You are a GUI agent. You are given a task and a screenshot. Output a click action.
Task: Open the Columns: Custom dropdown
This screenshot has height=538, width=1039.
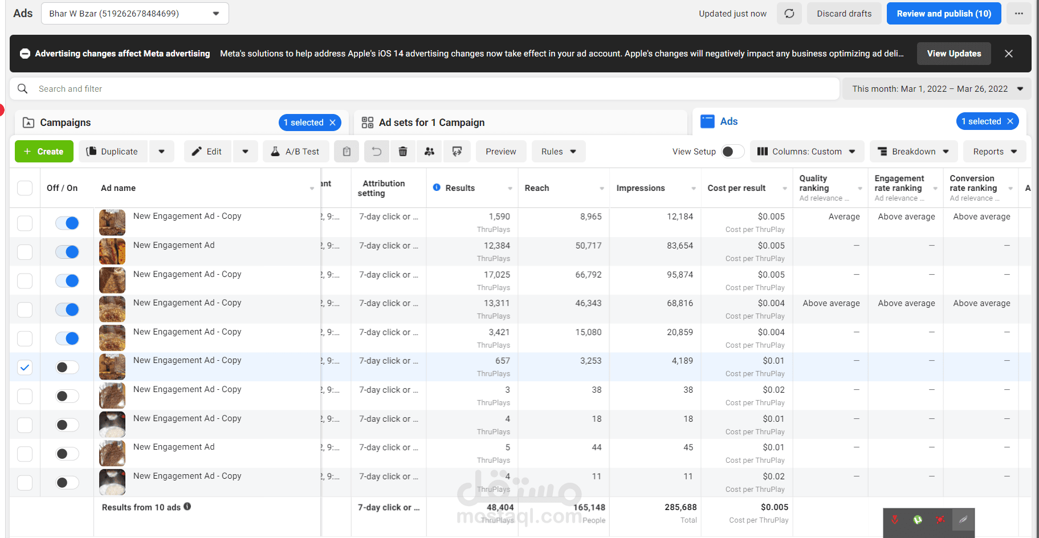coord(806,152)
